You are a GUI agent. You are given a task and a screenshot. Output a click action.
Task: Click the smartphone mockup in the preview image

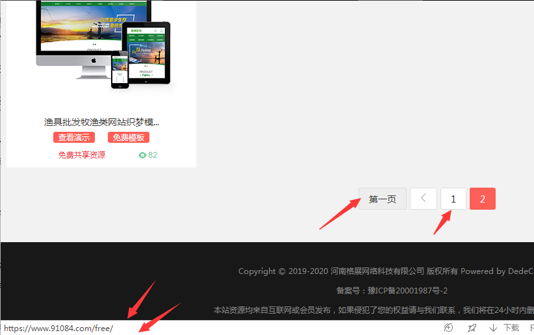(x=120, y=69)
